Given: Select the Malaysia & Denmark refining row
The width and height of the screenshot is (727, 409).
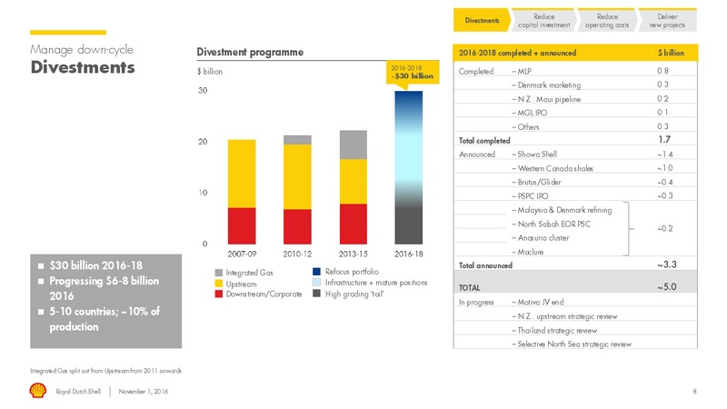Looking at the screenshot, I should [564, 210].
